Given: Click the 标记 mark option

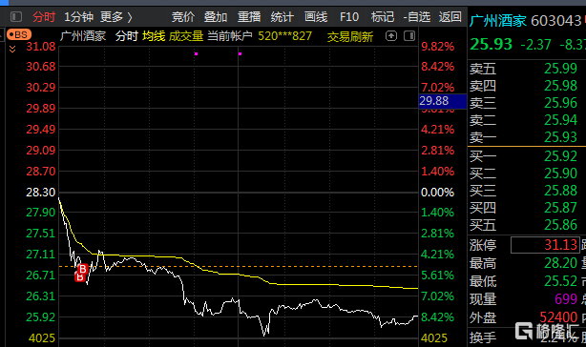Looking at the screenshot, I should pyautogui.click(x=383, y=17).
